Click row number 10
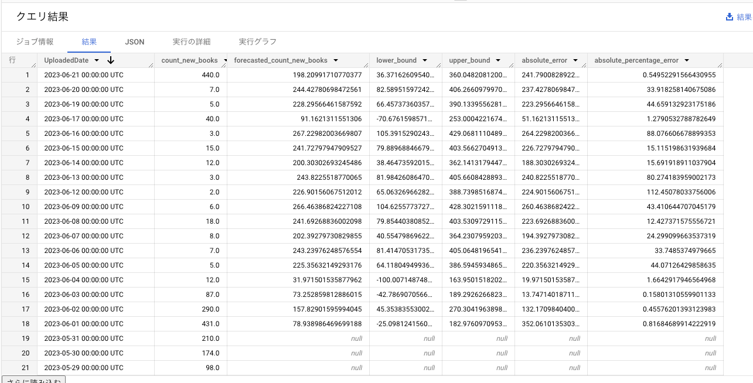Viewport: 753px width, 383px height. click(25, 207)
